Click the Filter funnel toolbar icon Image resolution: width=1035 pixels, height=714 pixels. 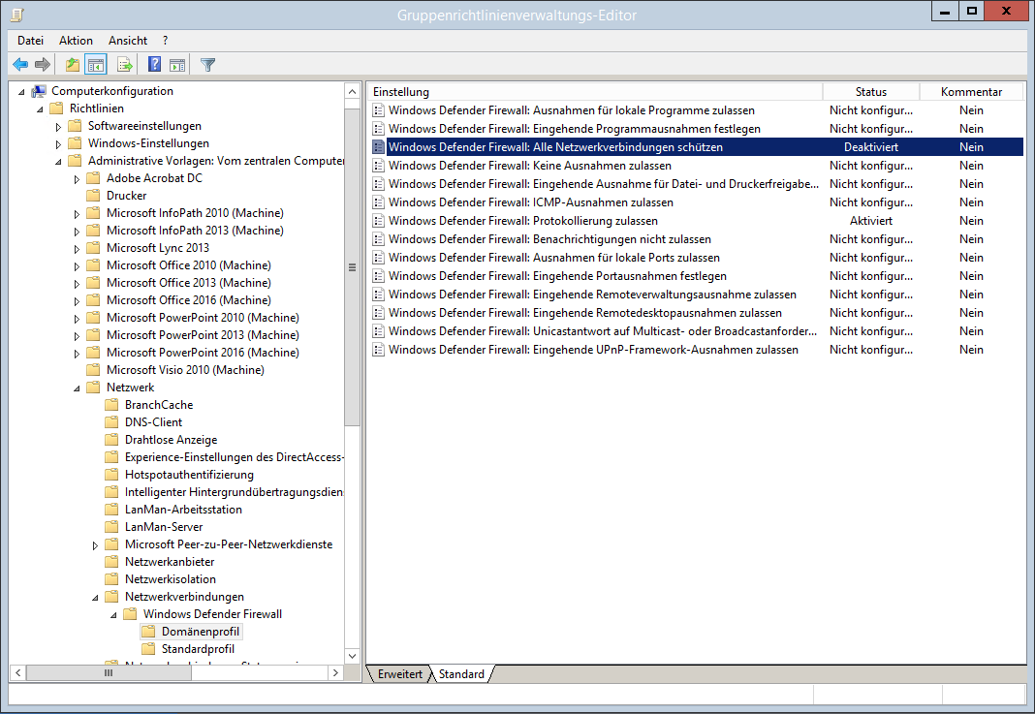coord(208,65)
